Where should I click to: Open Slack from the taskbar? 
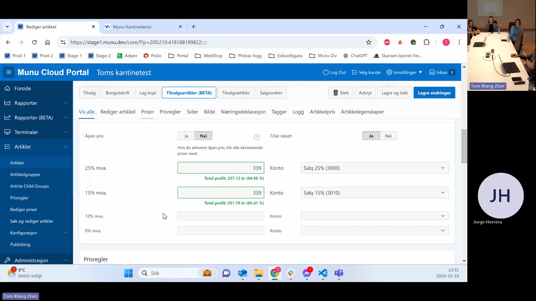[x=291, y=273]
